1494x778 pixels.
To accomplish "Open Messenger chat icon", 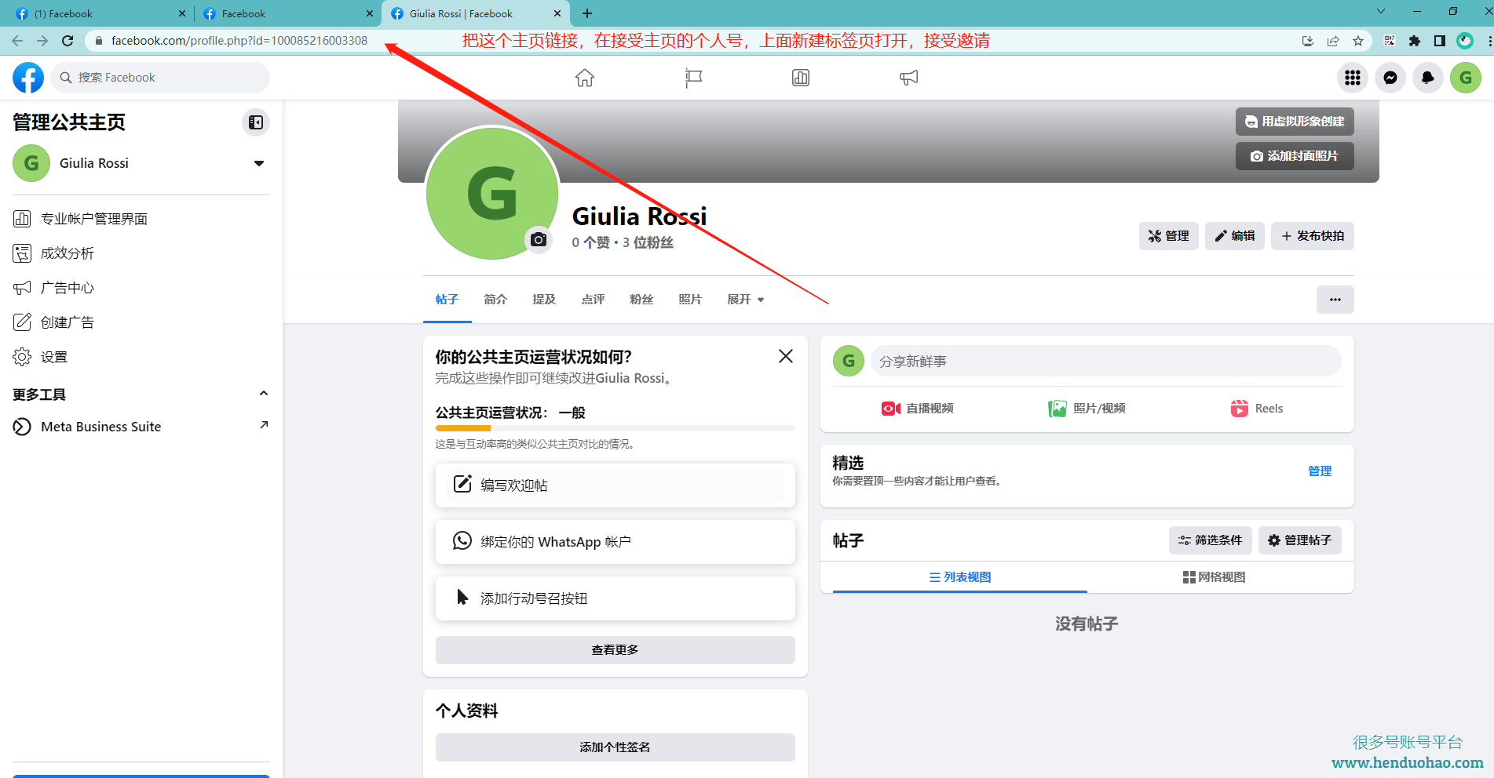I will pos(1390,78).
